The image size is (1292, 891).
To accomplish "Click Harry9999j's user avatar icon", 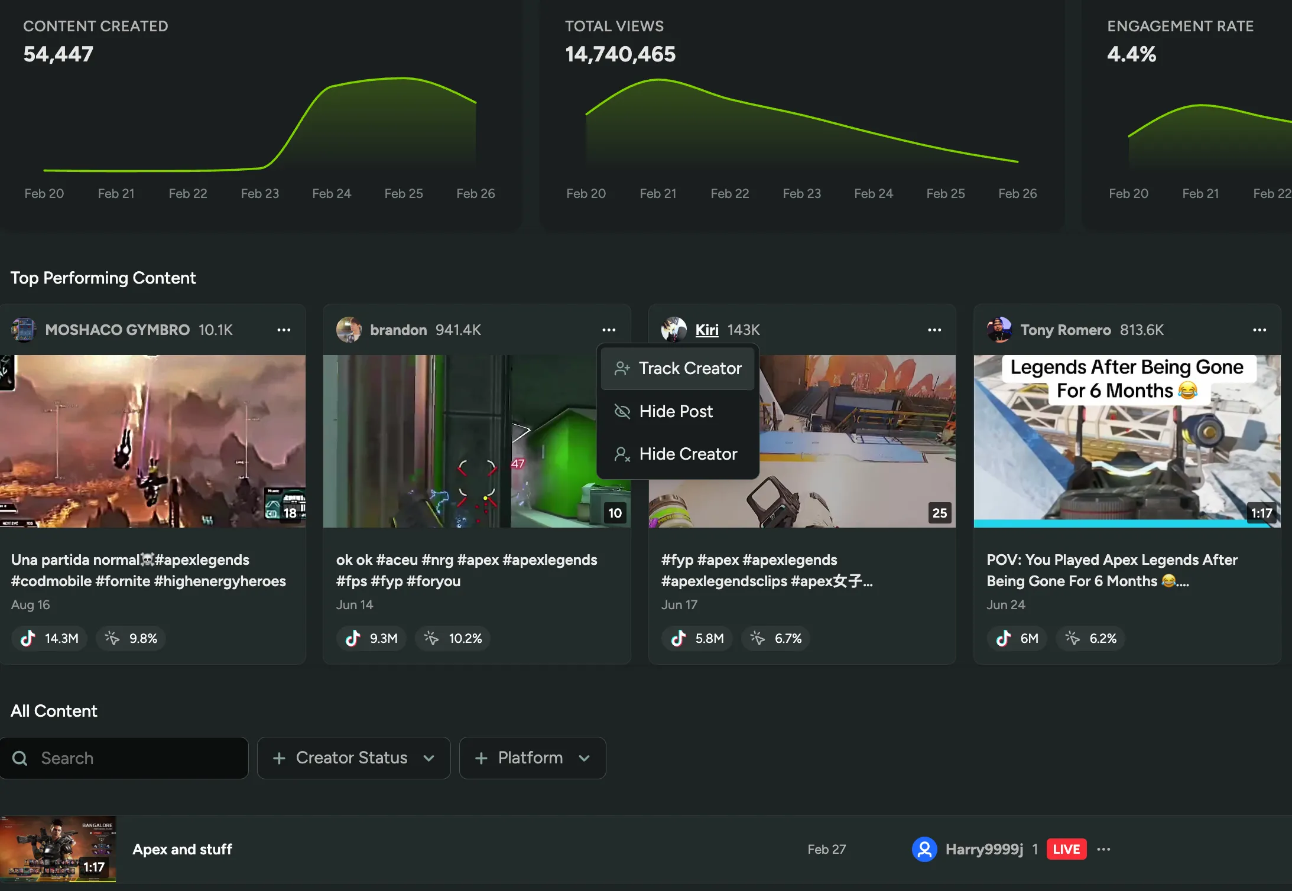I will click(x=924, y=849).
